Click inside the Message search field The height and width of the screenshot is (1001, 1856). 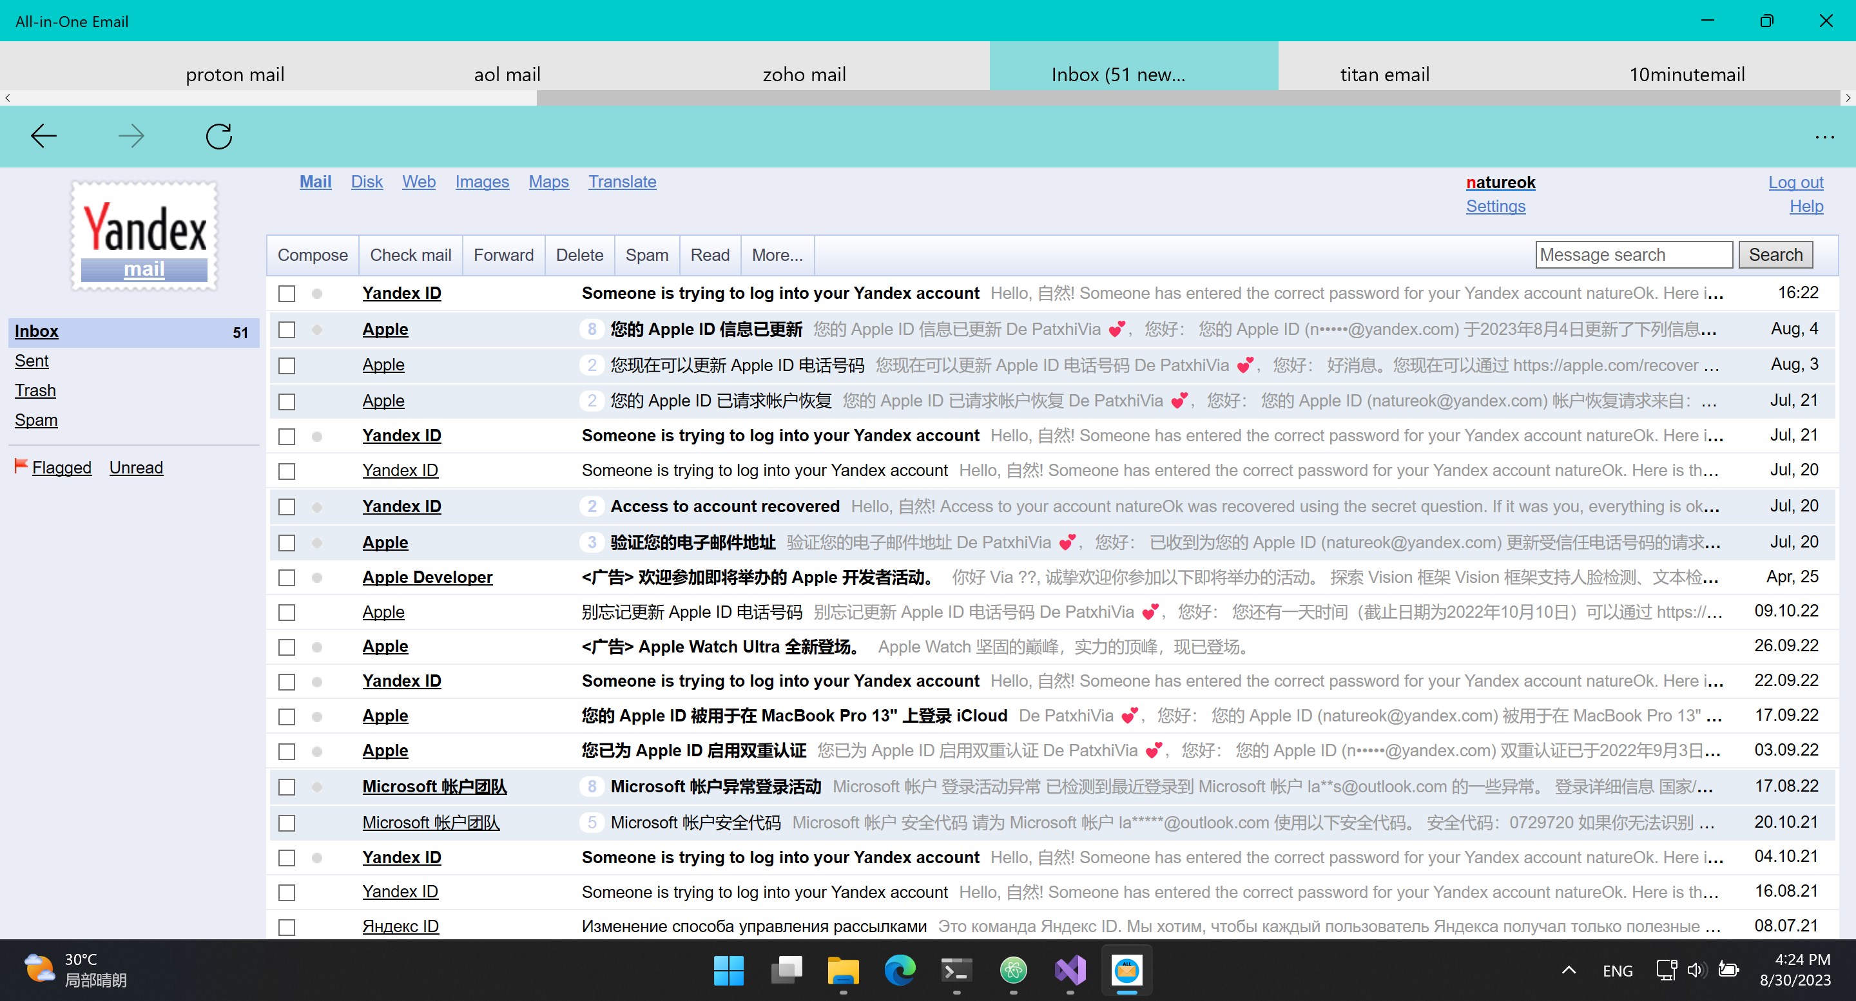coord(1634,254)
